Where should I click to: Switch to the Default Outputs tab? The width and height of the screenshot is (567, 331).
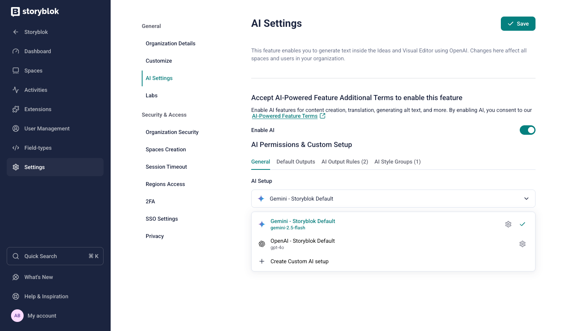click(x=296, y=162)
